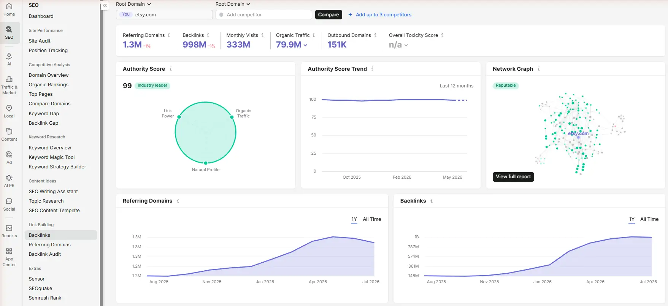Click View full report button
This screenshot has width=668, height=306.
513,177
